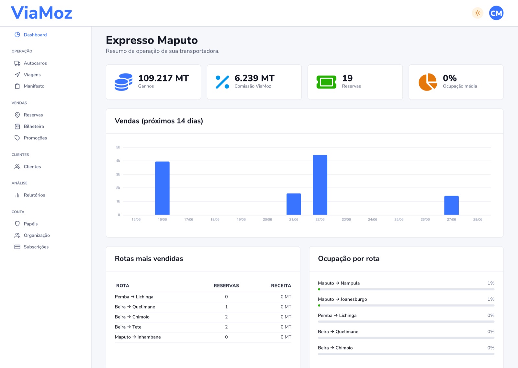The image size is (518, 368).
Task: Click the Reservas pin icon in the sidebar
Action: pos(17,115)
